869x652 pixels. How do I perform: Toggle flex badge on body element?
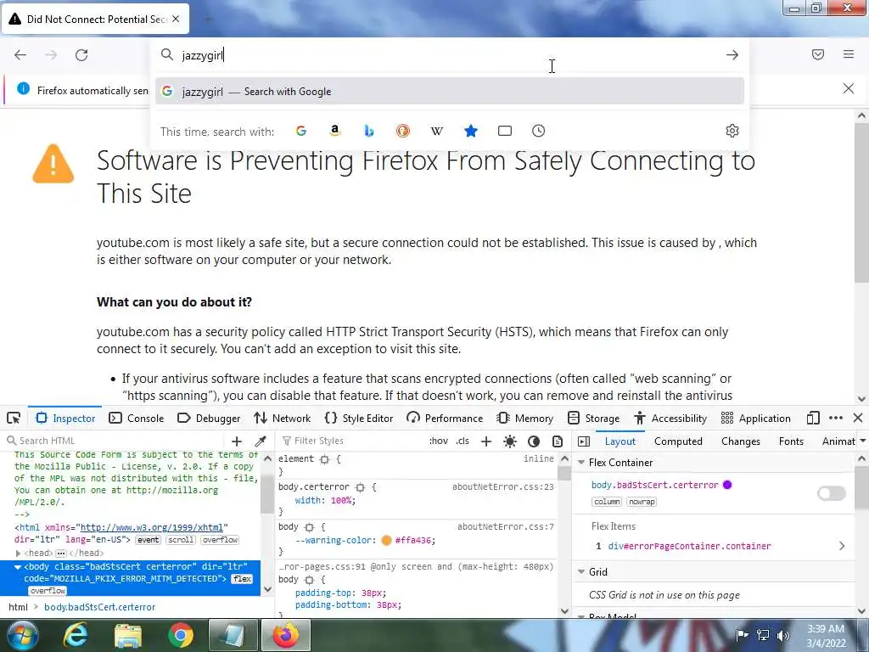pyautogui.click(x=242, y=579)
